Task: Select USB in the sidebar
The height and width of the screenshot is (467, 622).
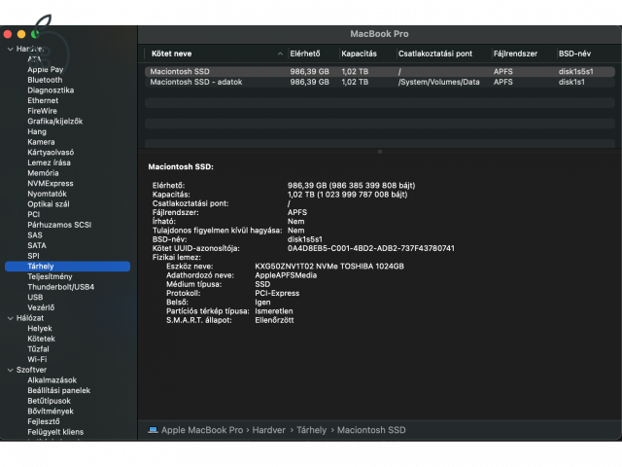Action: (35, 297)
